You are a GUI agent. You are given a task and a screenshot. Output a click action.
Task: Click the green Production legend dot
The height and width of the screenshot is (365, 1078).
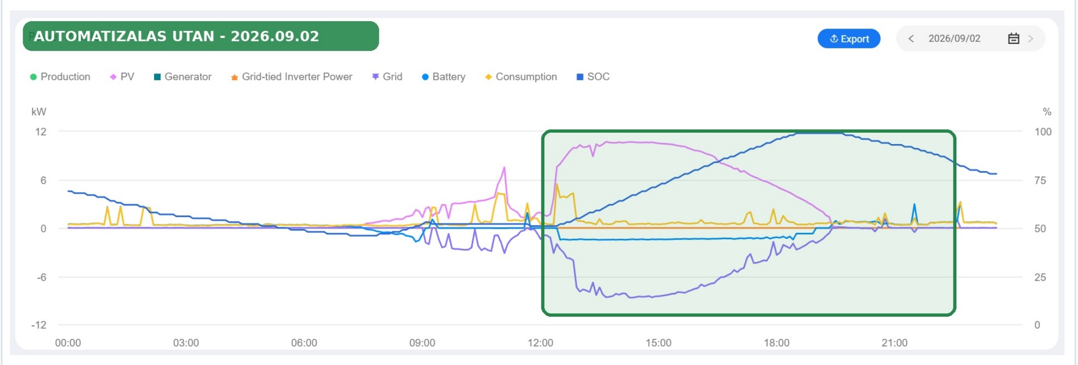(34, 77)
